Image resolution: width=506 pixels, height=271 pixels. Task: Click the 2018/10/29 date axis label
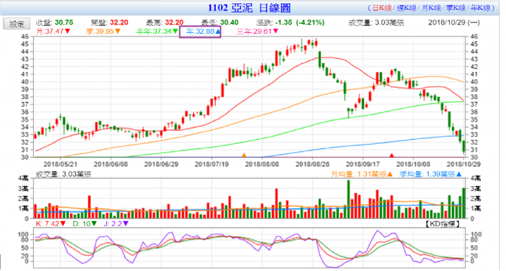coord(463,164)
